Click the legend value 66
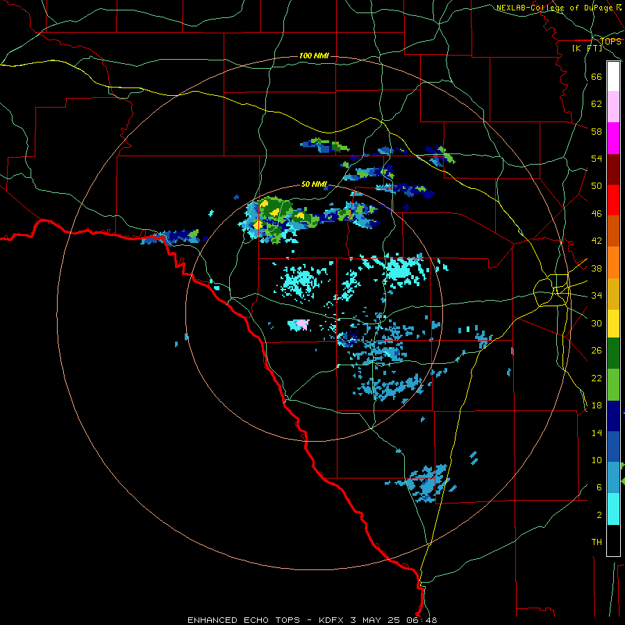 tap(597, 76)
